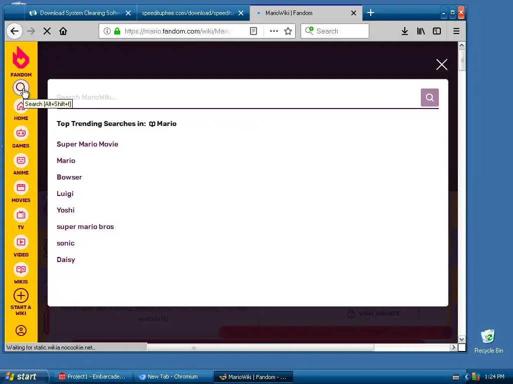This screenshot has width=513, height=384.
Task: Select trending search Mario
Action: pos(66,160)
